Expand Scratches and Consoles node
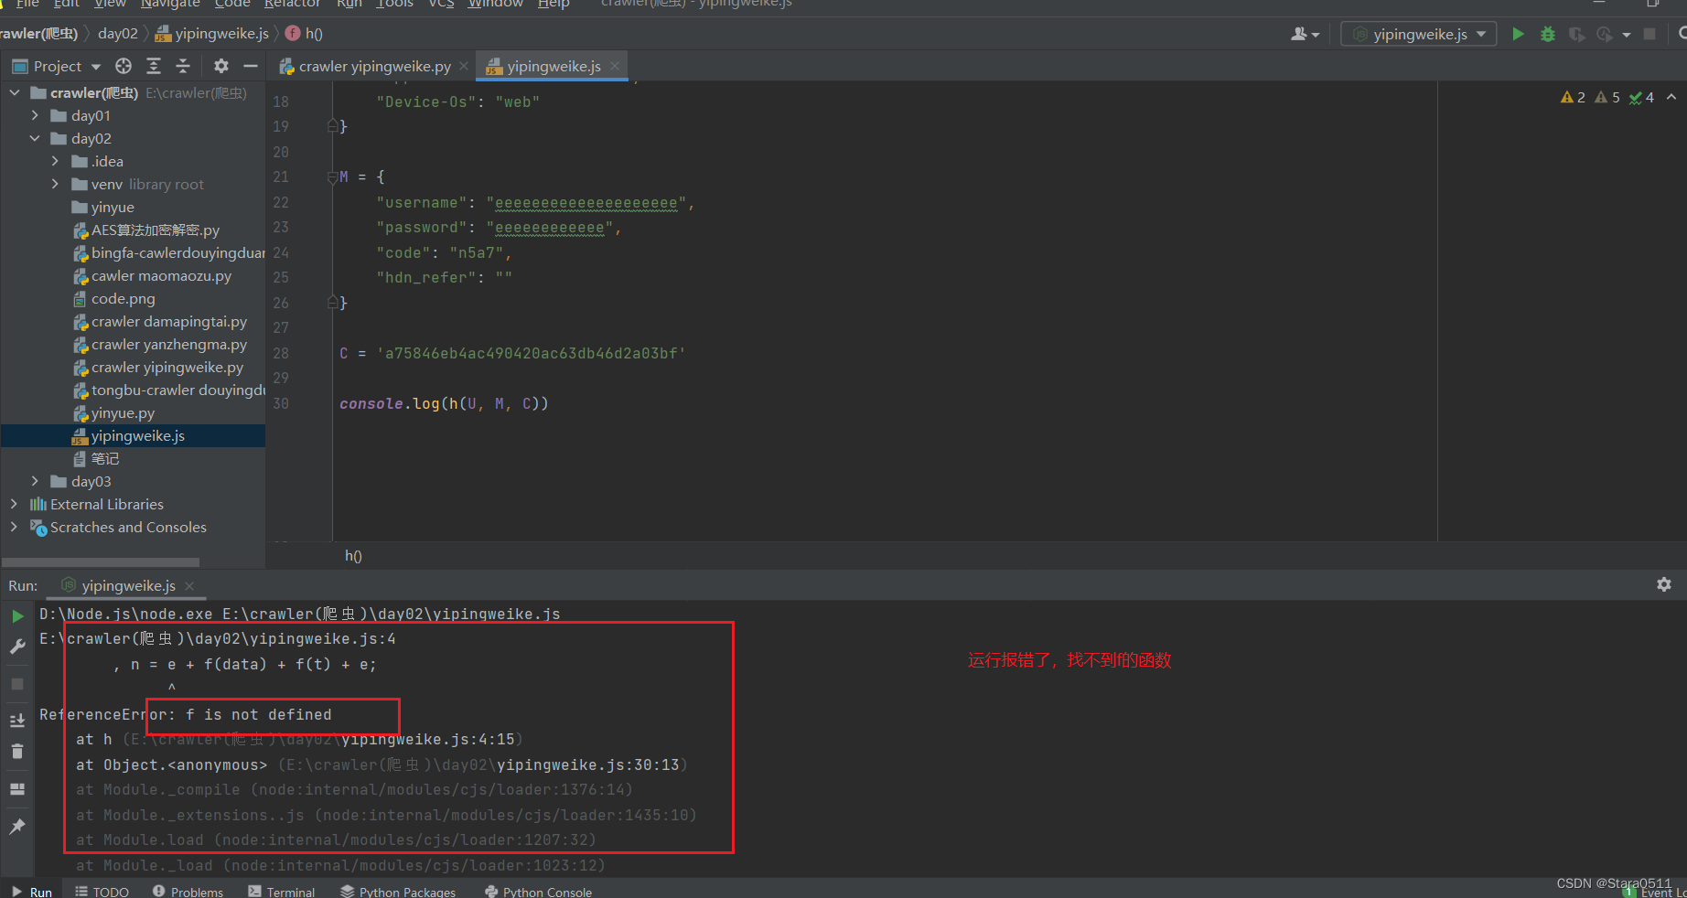 (x=14, y=527)
